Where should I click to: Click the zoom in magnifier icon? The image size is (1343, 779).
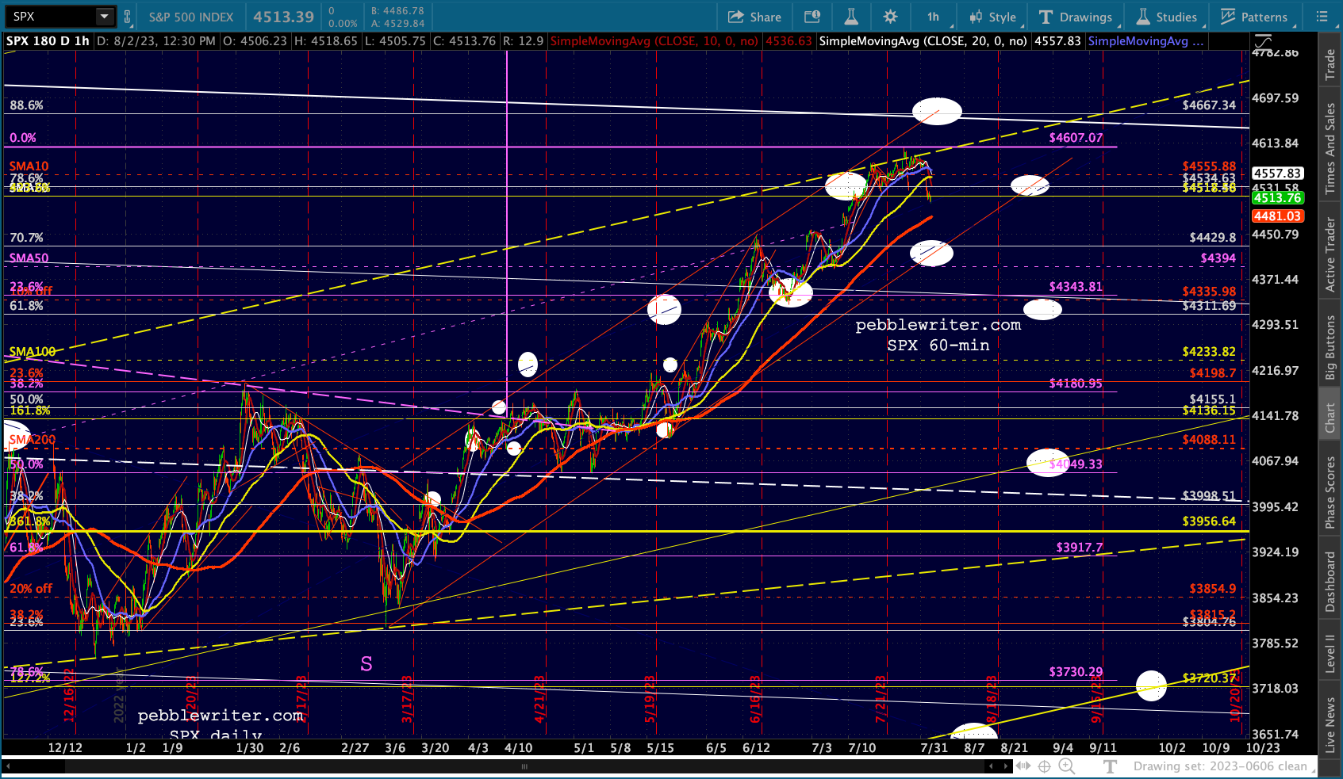pyautogui.click(x=1066, y=766)
